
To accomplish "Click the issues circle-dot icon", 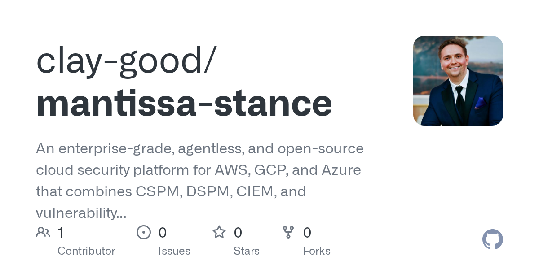I will [x=143, y=232].
